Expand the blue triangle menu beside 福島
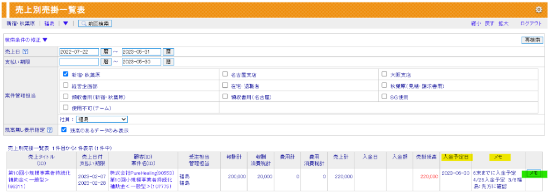This screenshot has height=195, width=550. tap(65, 24)
